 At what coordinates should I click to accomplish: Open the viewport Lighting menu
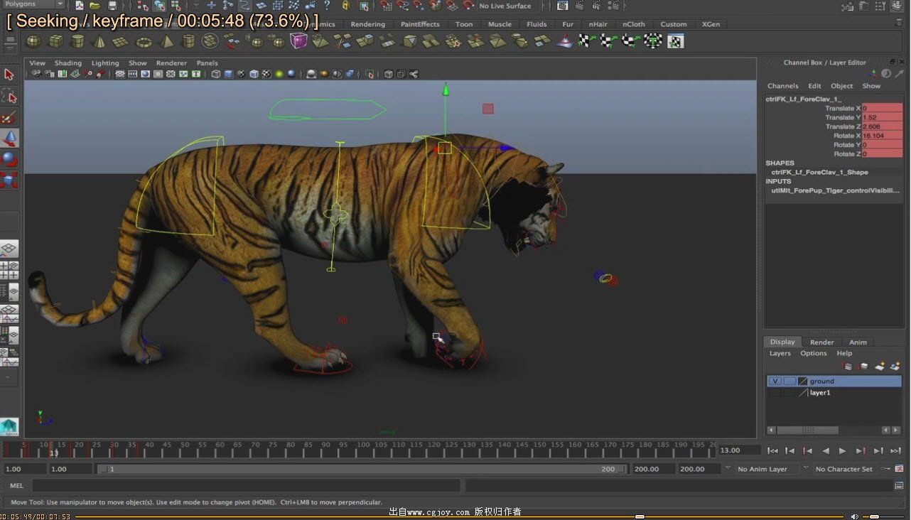coord(105,63)
